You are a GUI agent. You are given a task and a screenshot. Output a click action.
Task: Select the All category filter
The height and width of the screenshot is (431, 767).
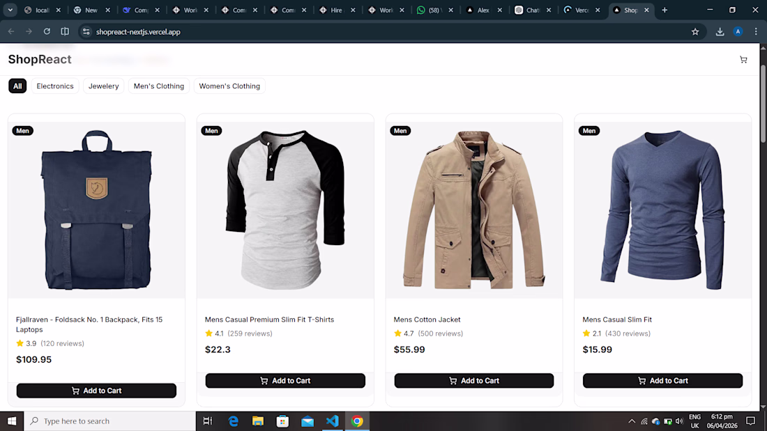pos(17,86)
